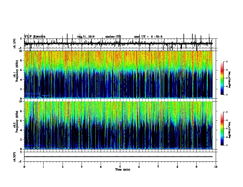Click the ch.2 colorbar log(PSD) unit label
This screenshot has width=243, height=187.
coord(229,130)
